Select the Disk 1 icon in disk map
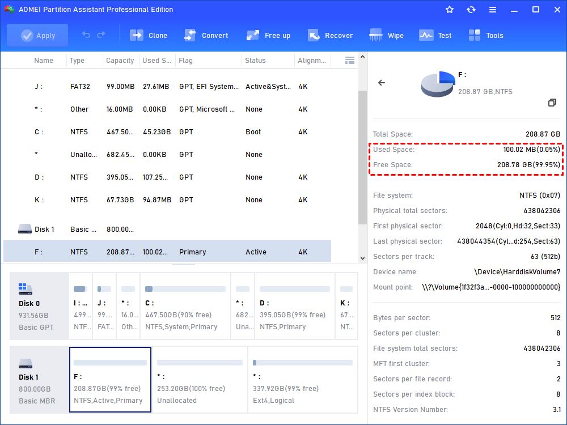This screenshot has height=425, width=567. click(x=26, y=363)
